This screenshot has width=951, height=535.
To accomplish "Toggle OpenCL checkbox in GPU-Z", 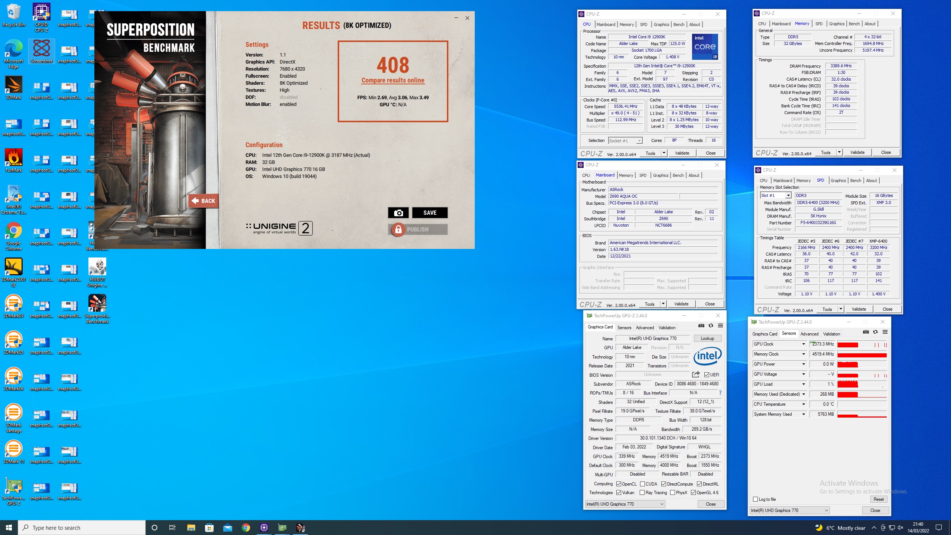I will 619,484.
